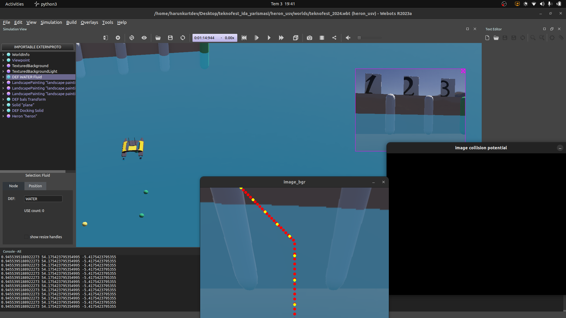Reset simulation to beginning
The image size is (566, 318).
point(244,38)
